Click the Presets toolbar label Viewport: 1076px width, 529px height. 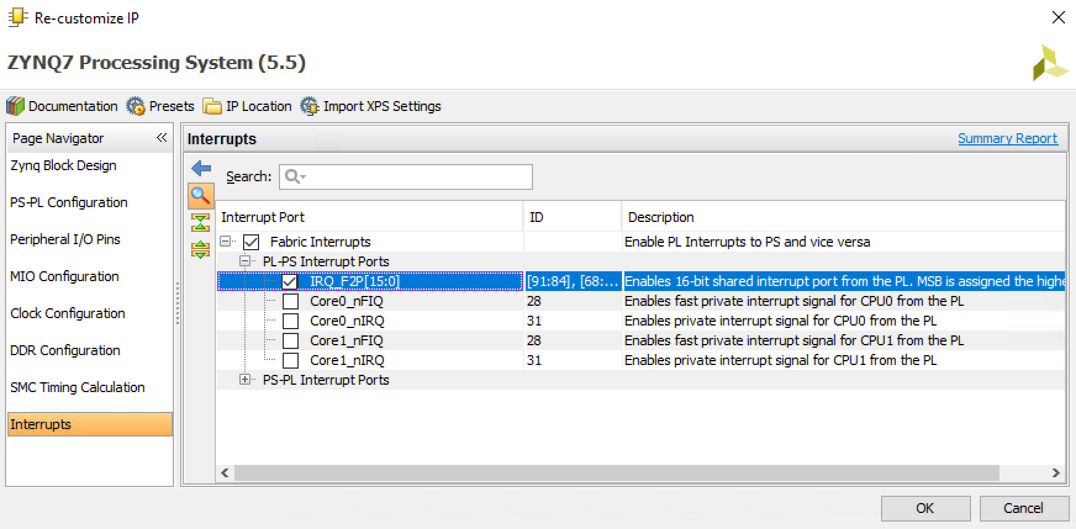pyautogui.click(x=172, y=106)
